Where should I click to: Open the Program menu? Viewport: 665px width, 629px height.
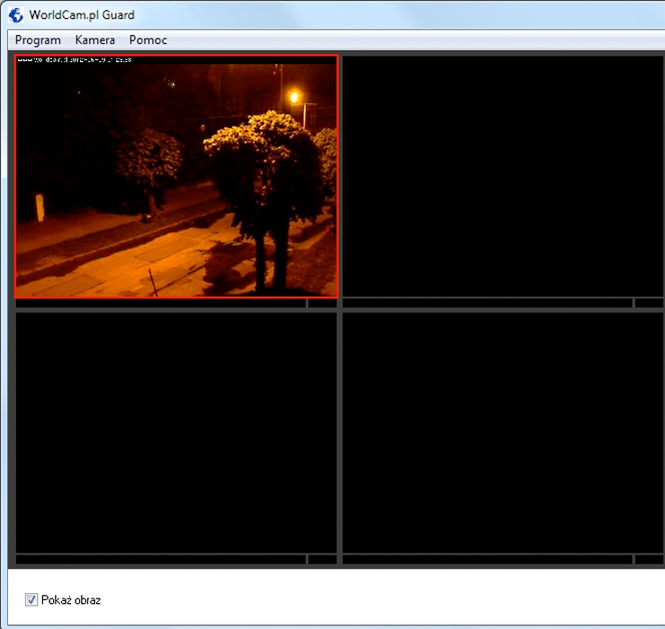pos(38,40)
